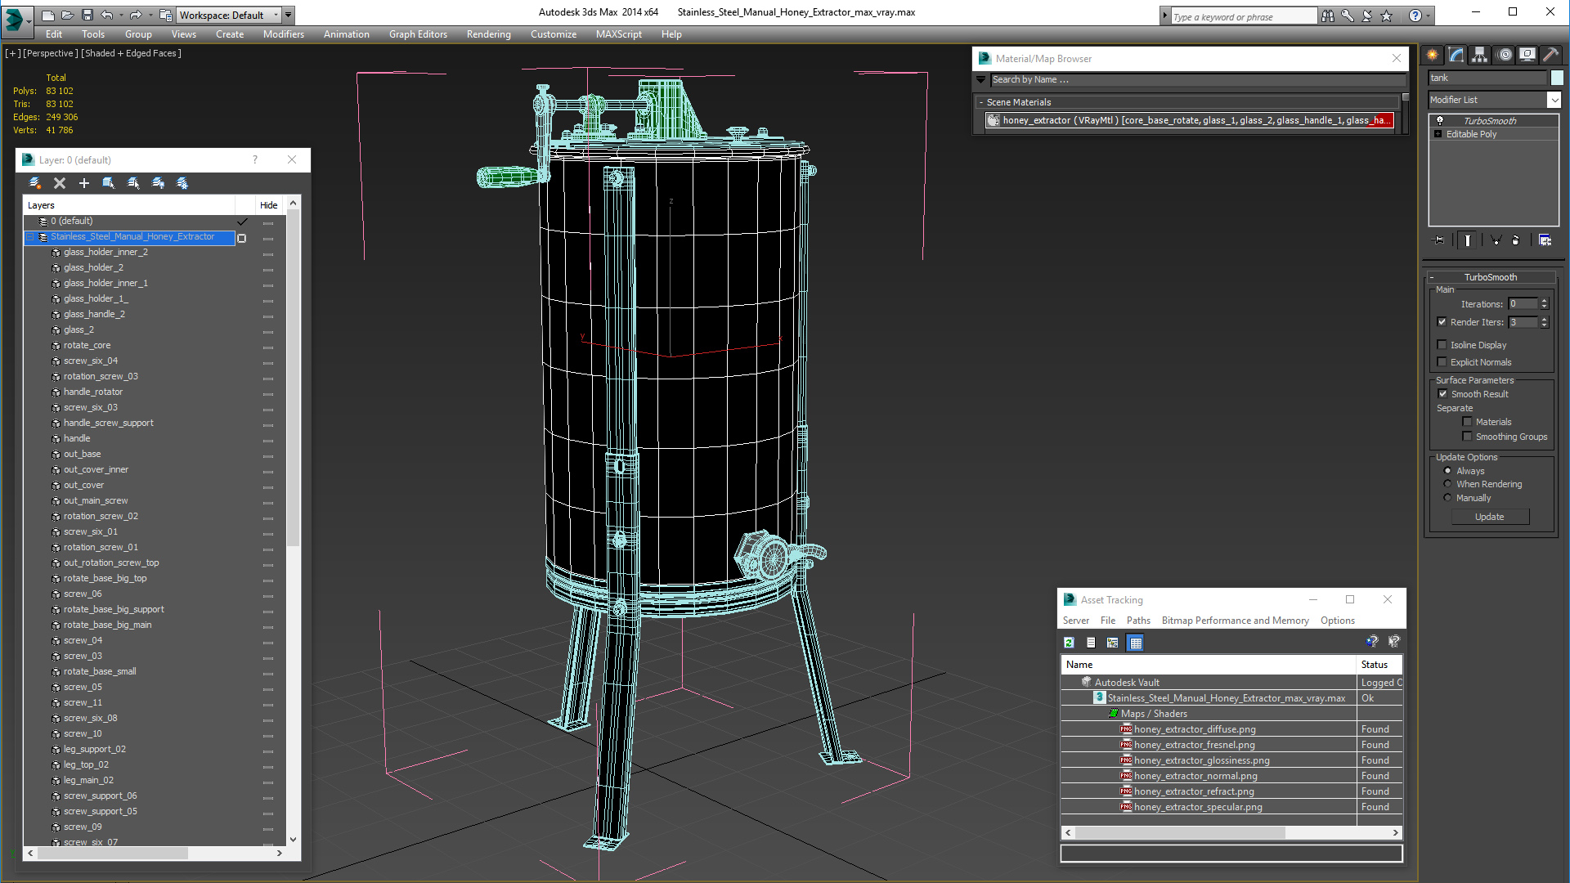Viewport: 1570px width, 883px height.
Task: Switch Asset Tracking to tree view
Action: click(x=1113, y=643)
